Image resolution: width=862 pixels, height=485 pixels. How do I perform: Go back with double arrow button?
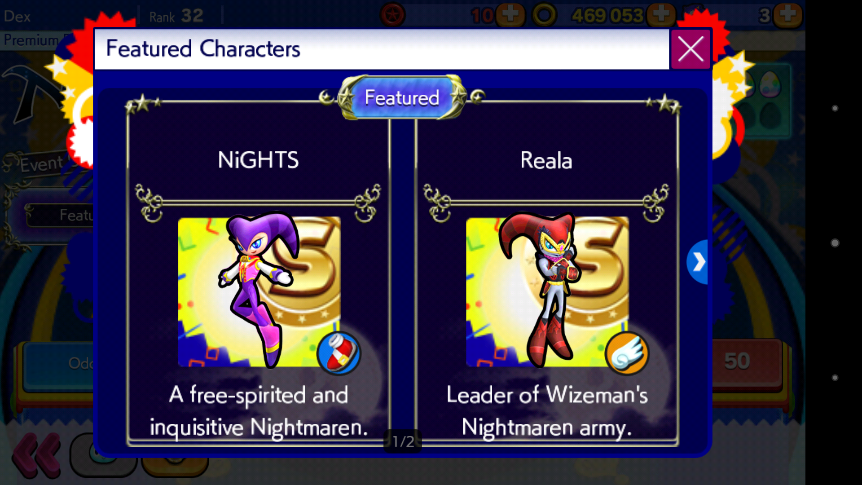pos(37,454)
